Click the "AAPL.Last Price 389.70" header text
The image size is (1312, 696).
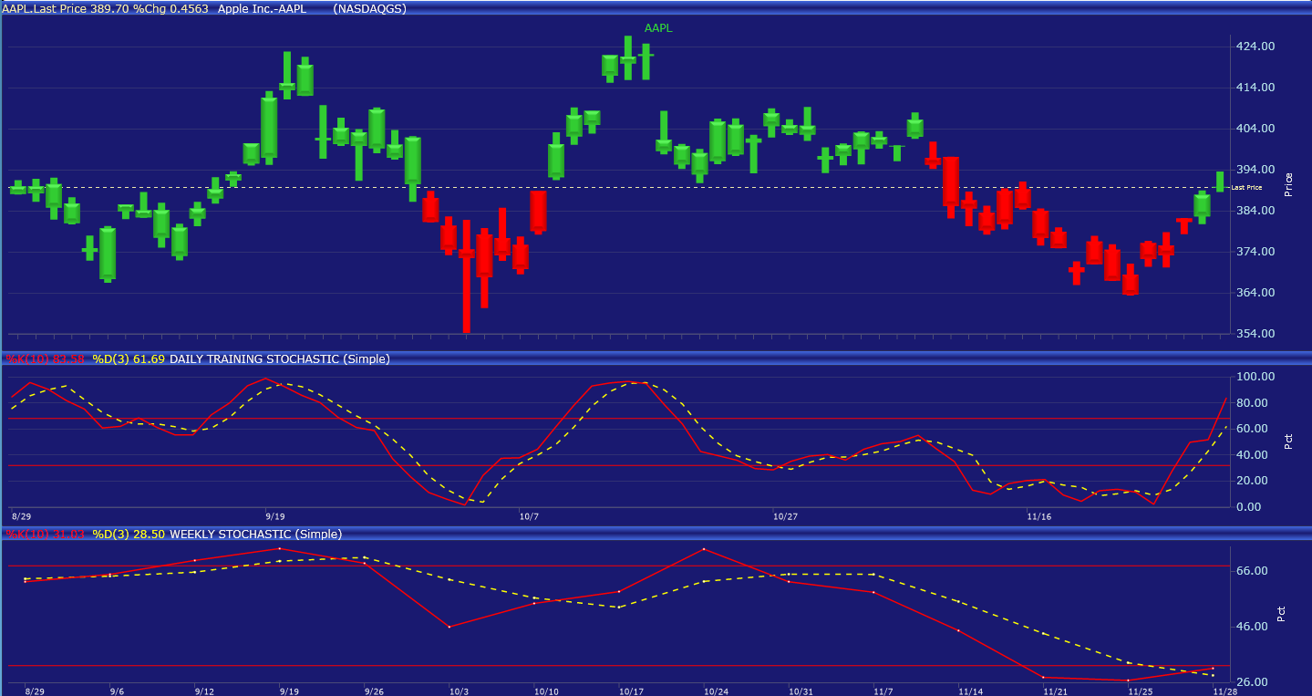click(63, 8)
